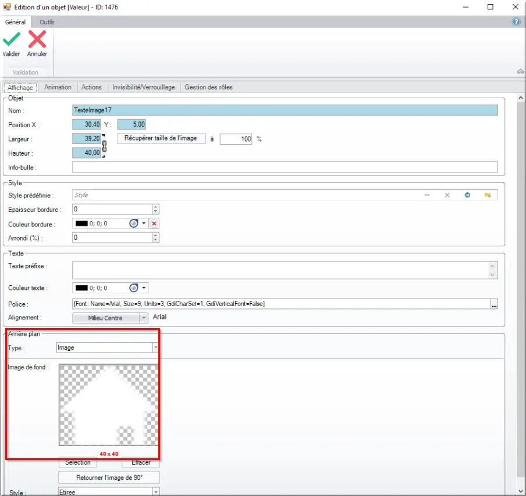Click the Largeur field 39,20
The width and height of the screenshot is (526, 496).
(87, 138)
